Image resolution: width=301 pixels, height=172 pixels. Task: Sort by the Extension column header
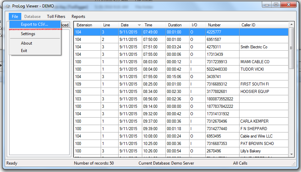click(84, 25)
